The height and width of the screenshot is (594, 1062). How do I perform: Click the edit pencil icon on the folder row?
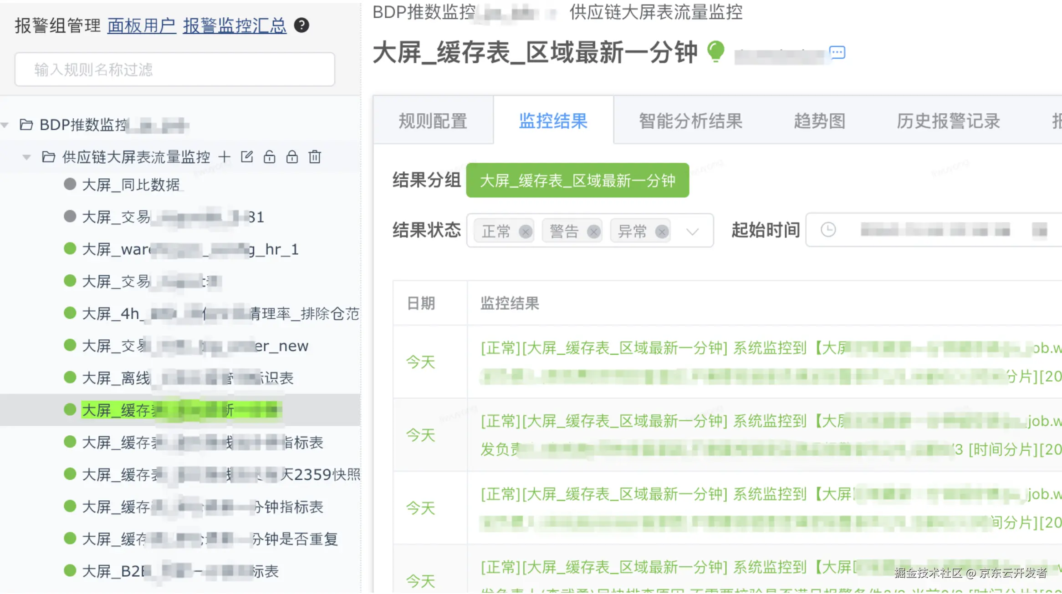pyautogui.click(x=247, y=157)
